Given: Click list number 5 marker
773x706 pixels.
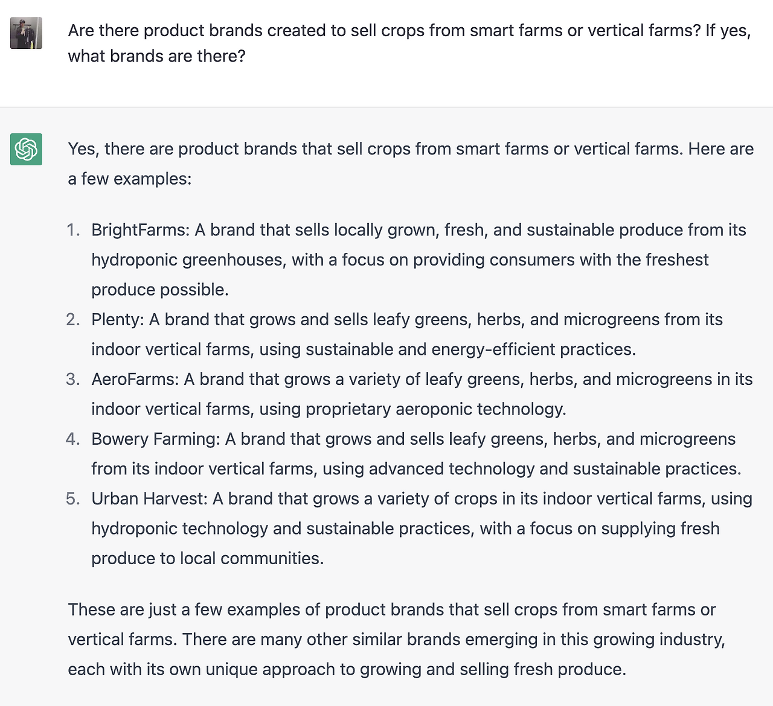Looking at the screenshot, I should click(x=73, y=498).
